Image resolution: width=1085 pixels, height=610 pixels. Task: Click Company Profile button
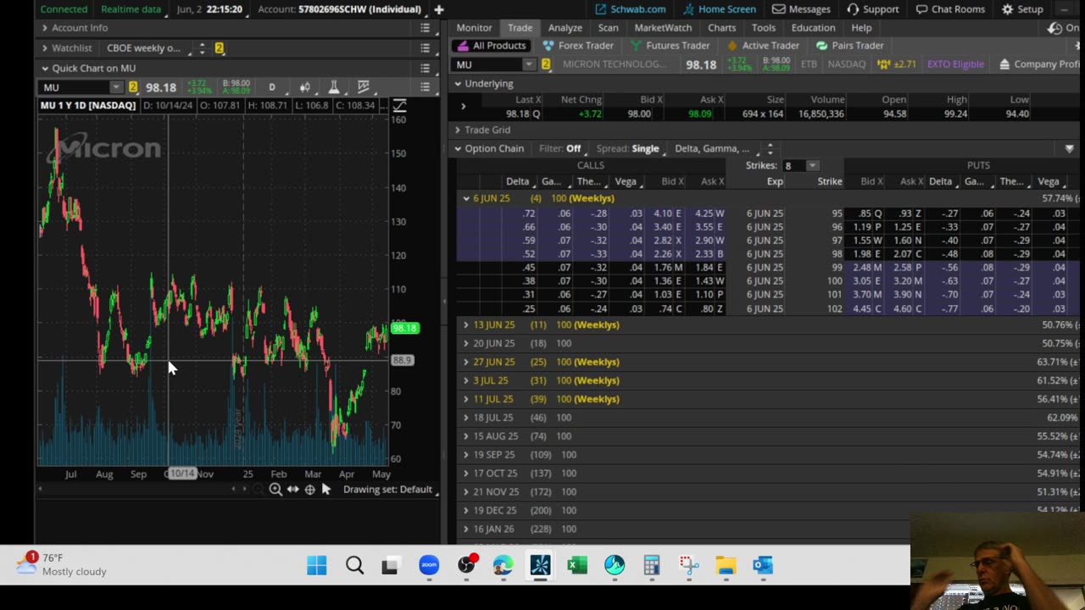click(1039, 64)
